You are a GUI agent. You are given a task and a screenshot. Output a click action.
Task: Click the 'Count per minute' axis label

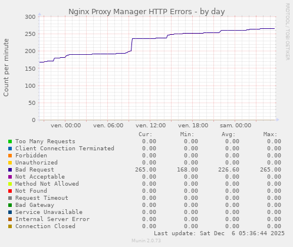tap(6, 67)
